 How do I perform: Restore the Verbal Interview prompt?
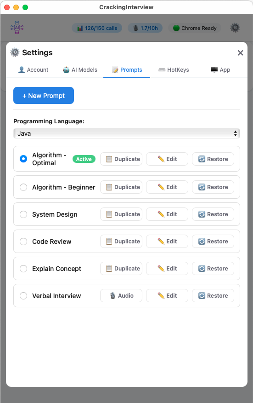213,295
